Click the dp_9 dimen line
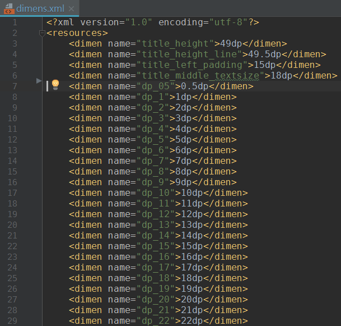The width and height of the screenshot is (341, 326). point(153,182)
